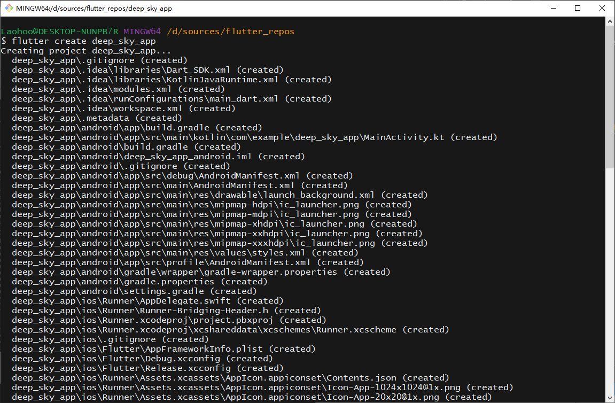Viewport: 615px width, 403px height.
Task: Click the android\gradle.properties line
Action: point(139,281)
